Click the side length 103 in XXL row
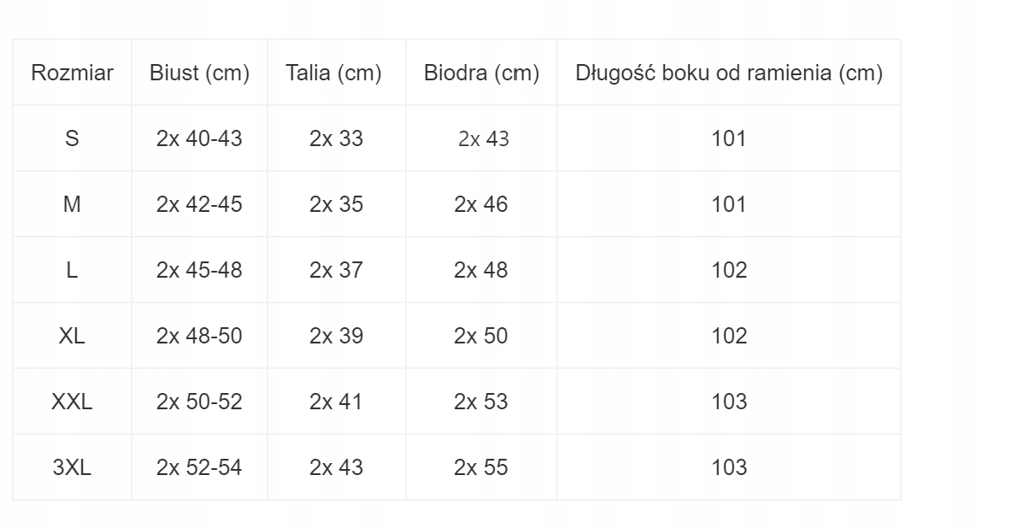The image size is (1029, 528). [x=729, y=402]
